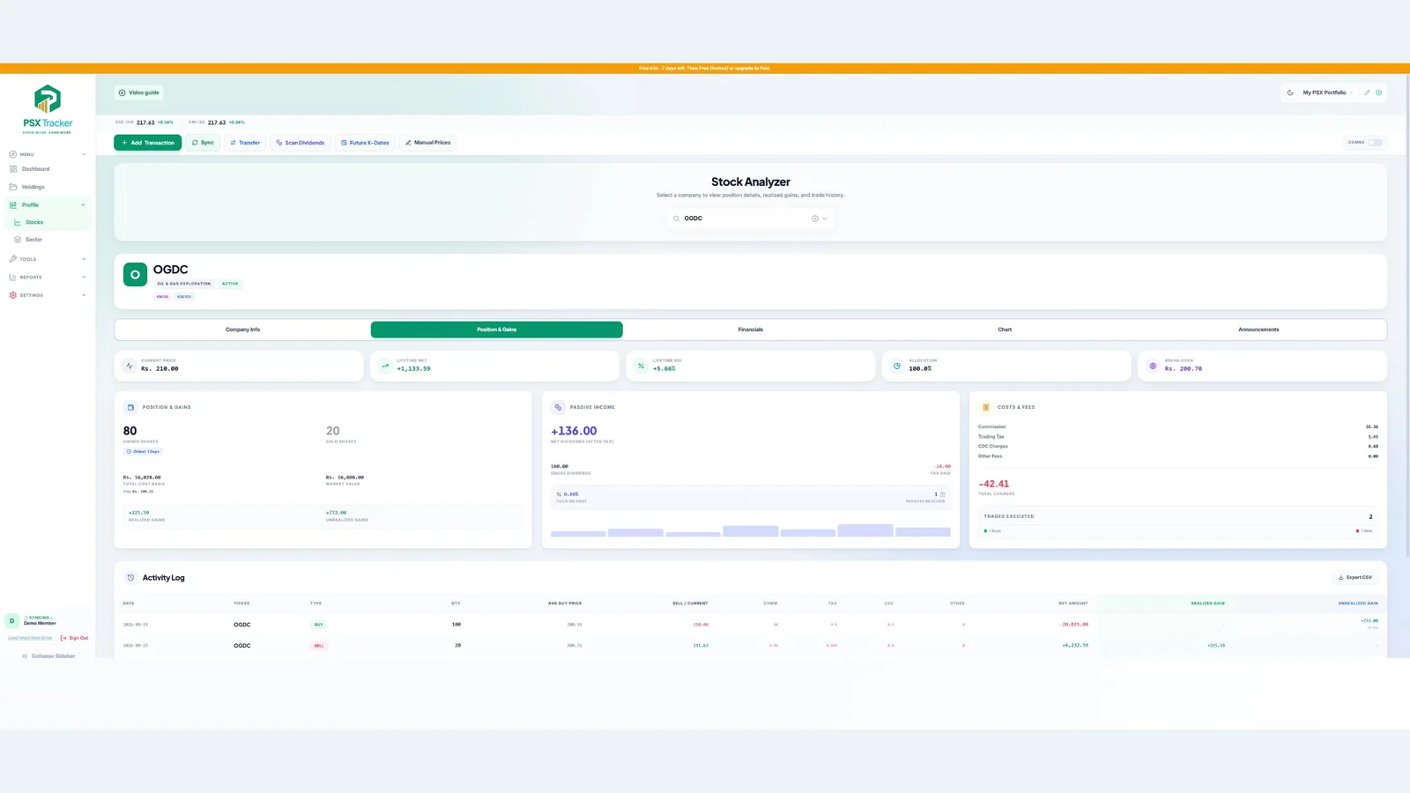
Task: Click Collapse Sidebar
Action: click(x=48, y=656)
